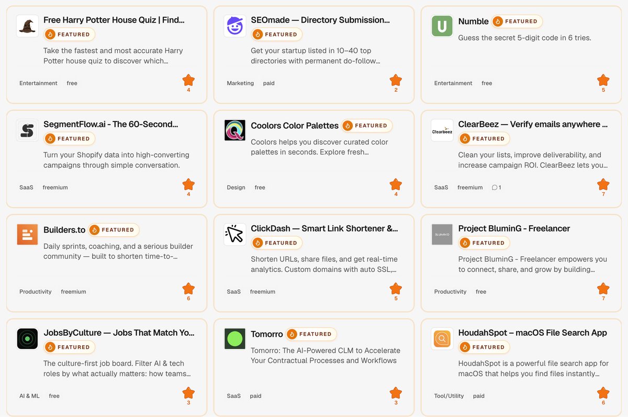Image resolution: width=628 pixels, height=417 pixels.
Task: Select Featured badge on Numble card
Action: (517, 21)
